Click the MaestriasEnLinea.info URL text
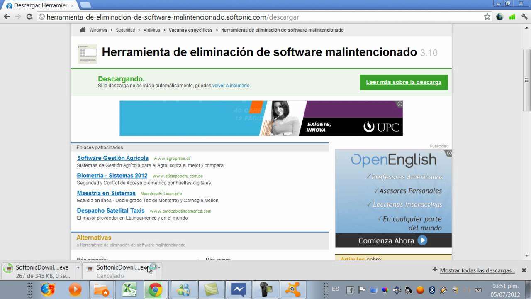The height and width of the screenshot is (299, 531). 161,194
